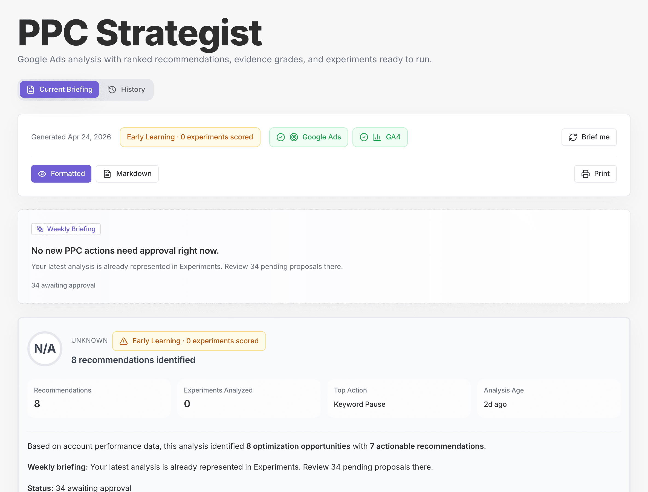Click the green checkmark in Google Ads badge
648x492 pixels.
280,137
